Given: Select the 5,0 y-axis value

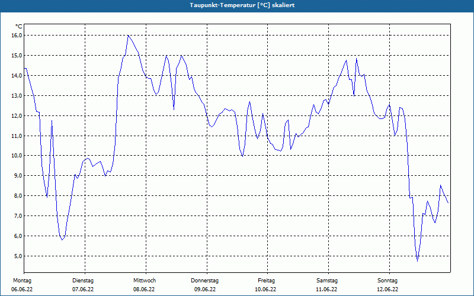Looking at the screenshot, I should (x=18, y=256).
